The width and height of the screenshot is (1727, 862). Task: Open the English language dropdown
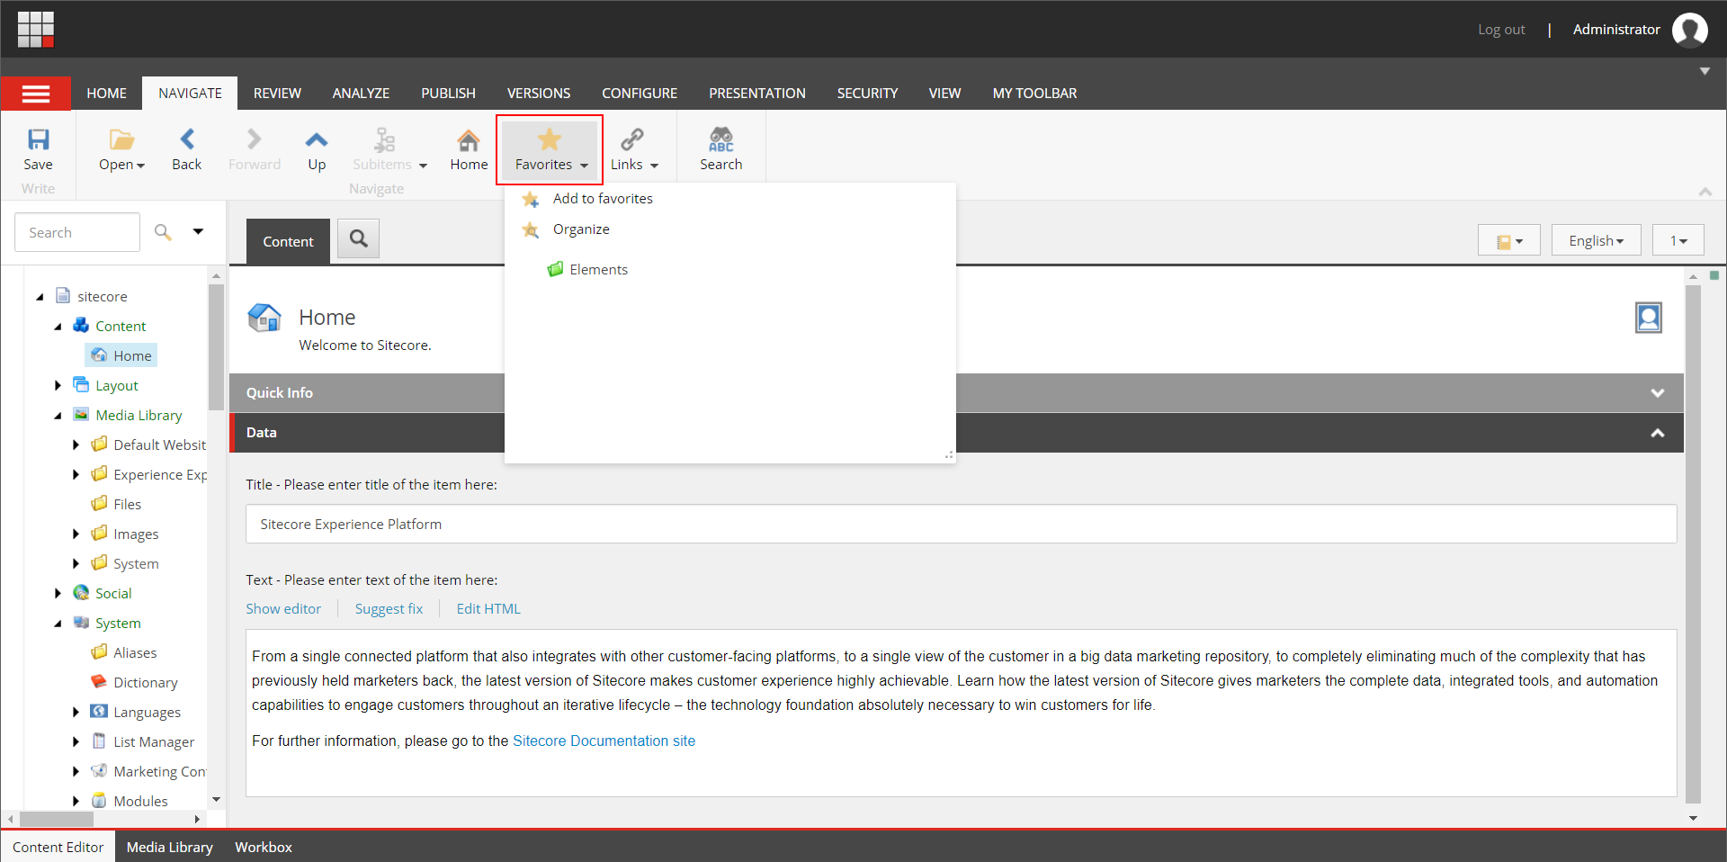(x=1596, y=240)
